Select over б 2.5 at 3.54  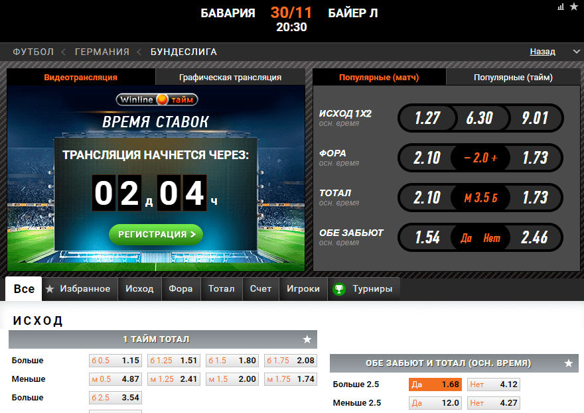coord(115,398)
